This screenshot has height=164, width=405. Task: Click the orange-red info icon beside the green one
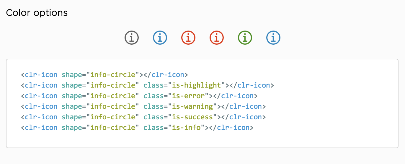click(x=217, y=38)
